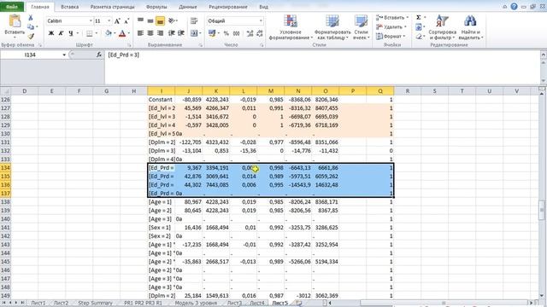Click Delete cells (Удалить) button
Screen dimensions: 547x307
[391, 26]
